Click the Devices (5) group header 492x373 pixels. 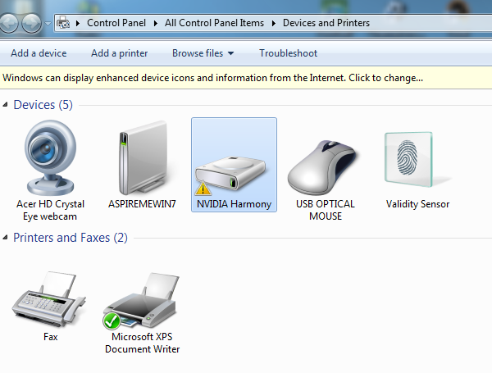tap(43, 105)
